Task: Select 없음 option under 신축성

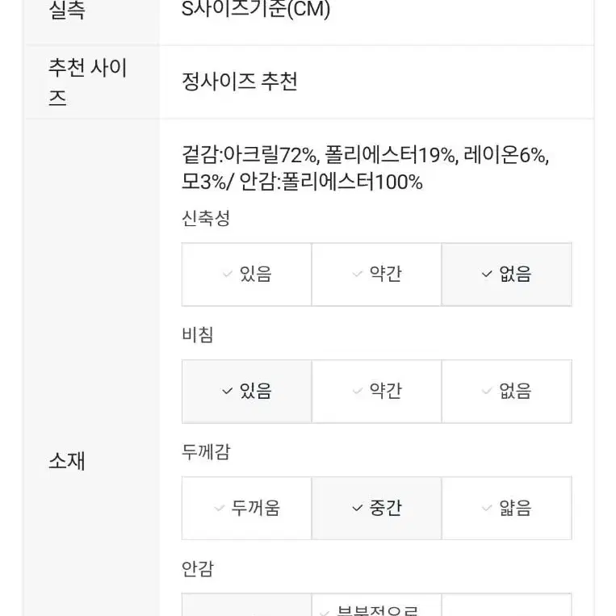Action: [506, 274]
